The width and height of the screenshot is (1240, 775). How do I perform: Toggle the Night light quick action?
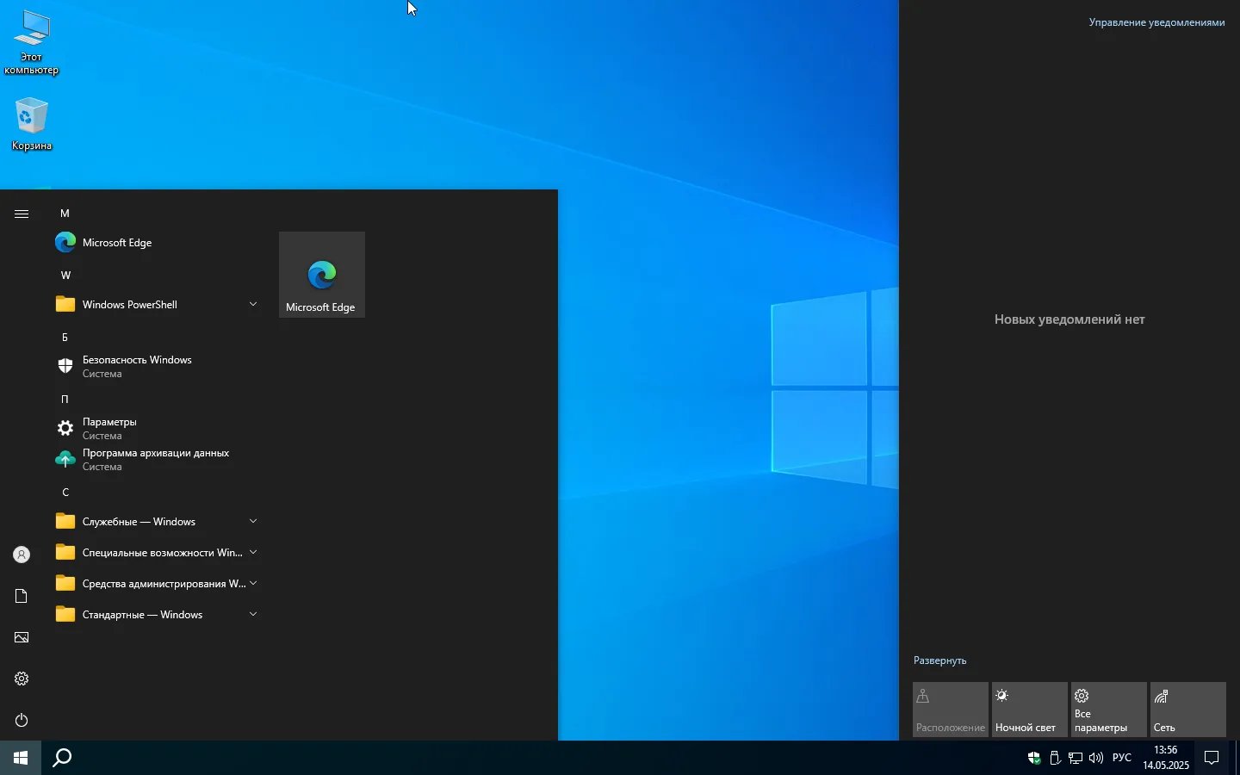pyautogui.click(x=1029, y=710)
